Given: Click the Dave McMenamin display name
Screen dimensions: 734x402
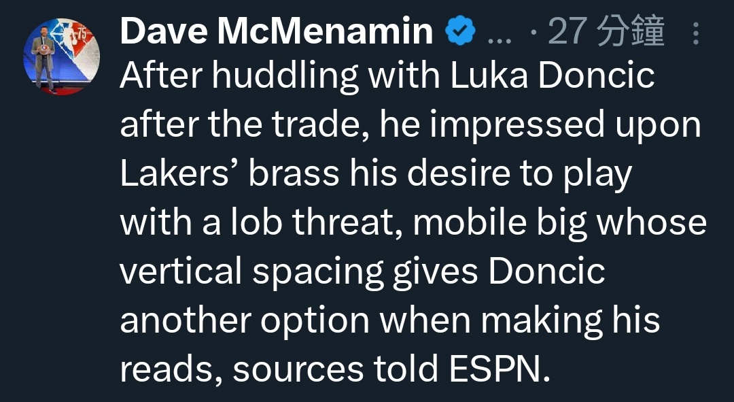Looking at the screenshot, I should click(277, 31).
